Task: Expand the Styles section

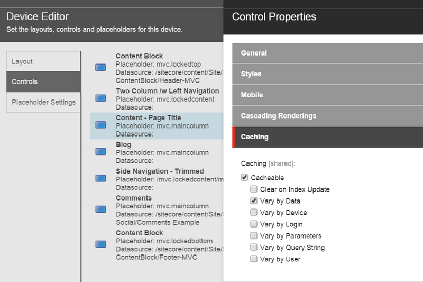Action: click(327, 74)
